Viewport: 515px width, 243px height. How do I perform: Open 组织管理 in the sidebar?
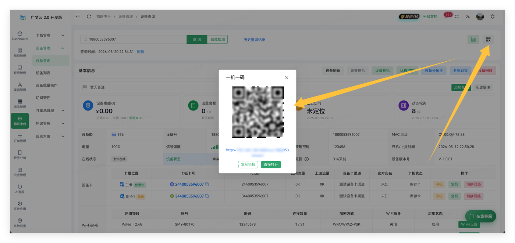tap(20, 53)
